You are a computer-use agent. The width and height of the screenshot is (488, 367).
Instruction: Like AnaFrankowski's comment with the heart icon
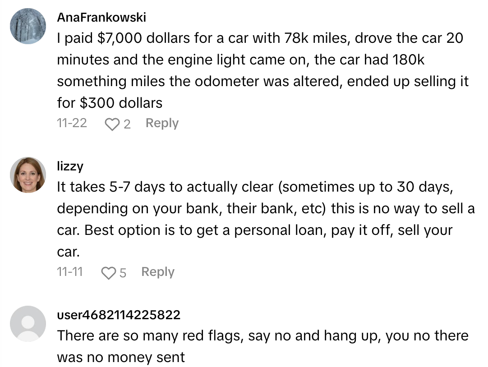[111, 124]
